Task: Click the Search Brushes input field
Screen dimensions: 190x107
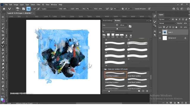Action: coord(118,32)
